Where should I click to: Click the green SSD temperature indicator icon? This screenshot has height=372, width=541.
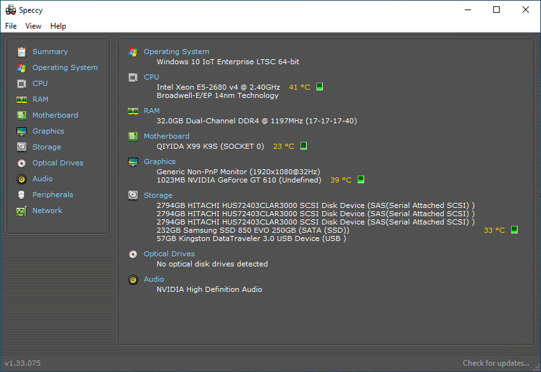click(514, 230)
